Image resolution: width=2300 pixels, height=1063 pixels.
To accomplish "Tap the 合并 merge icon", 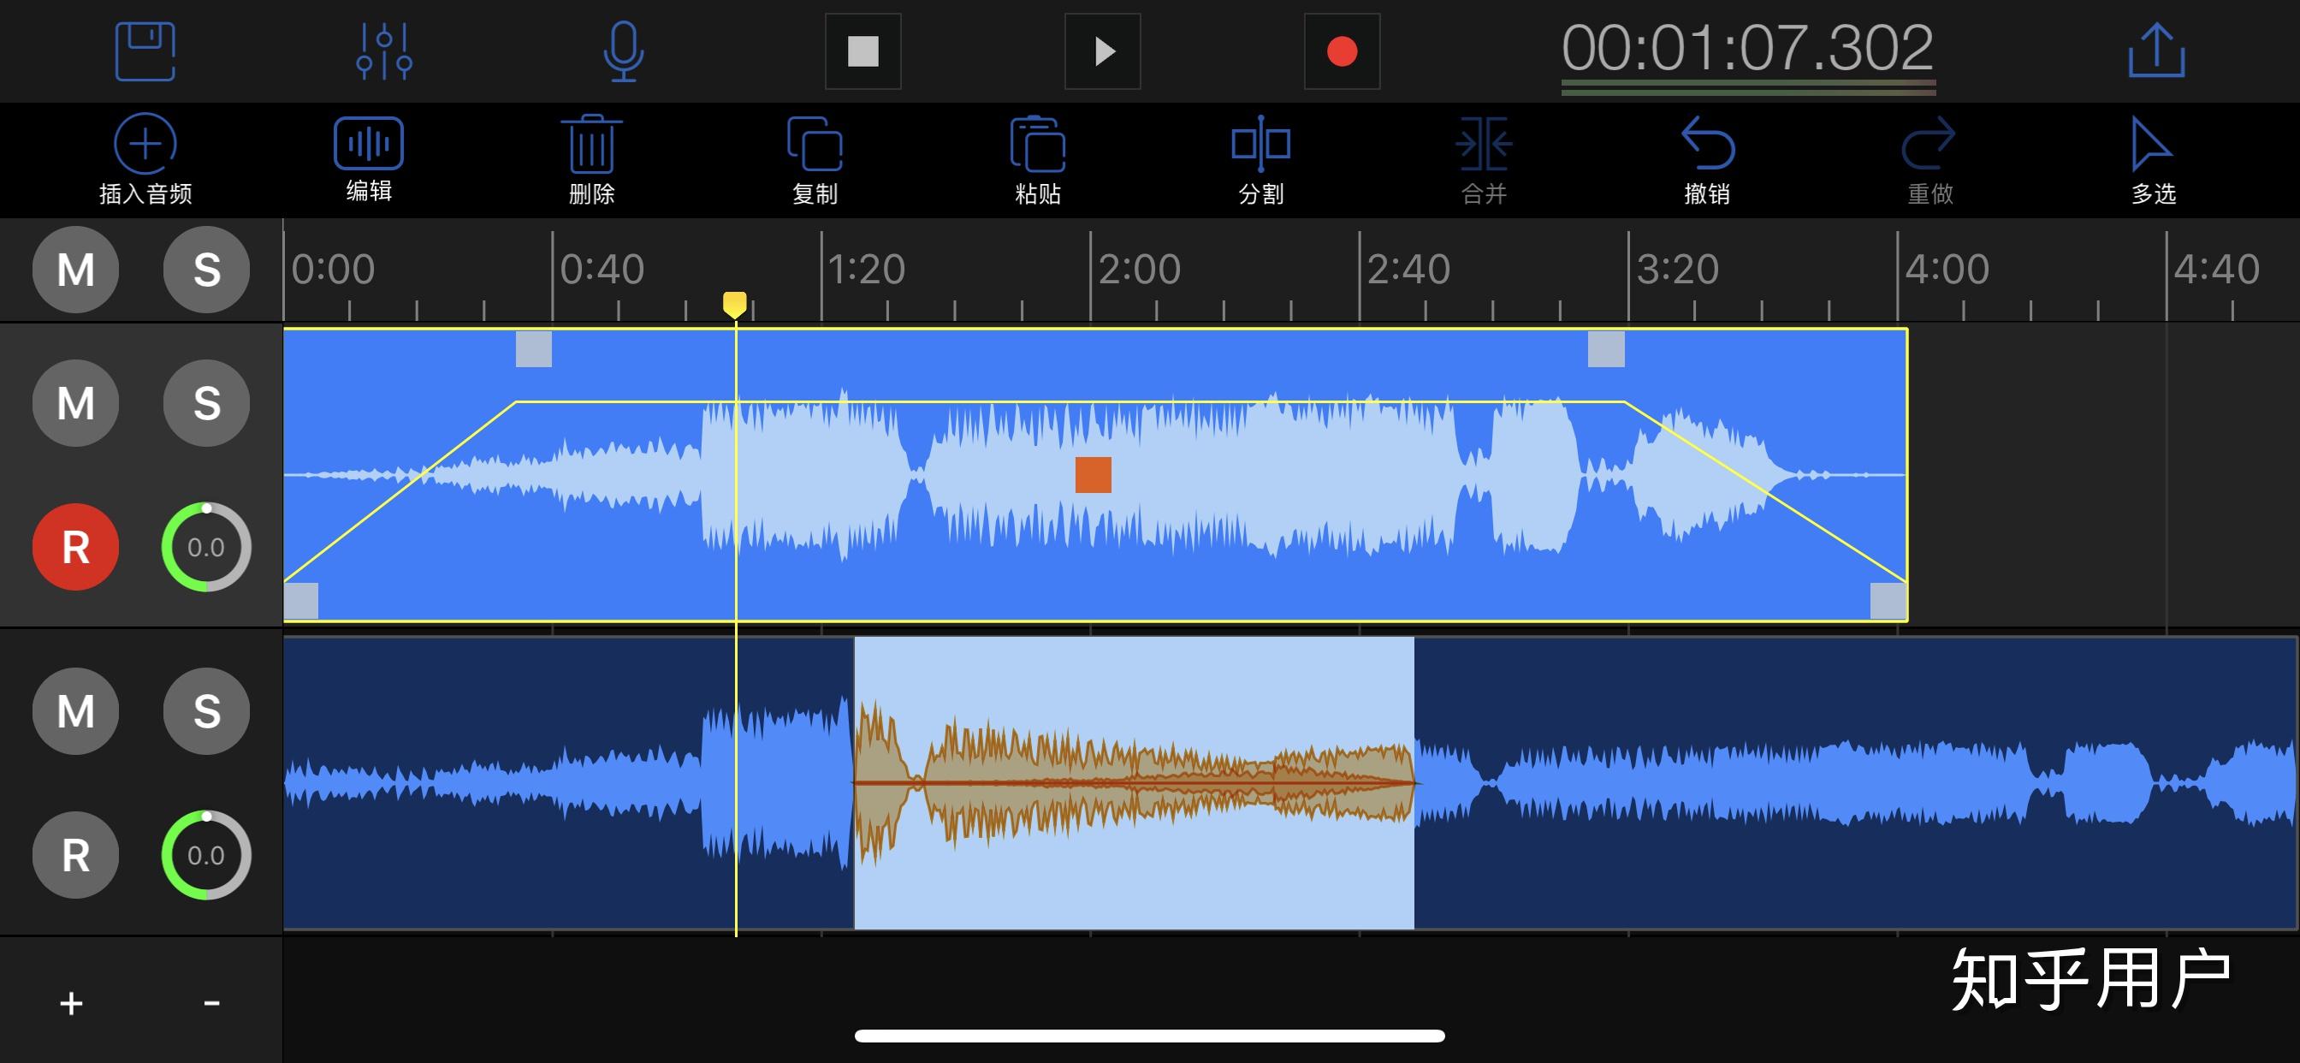I will [1484, 160].
